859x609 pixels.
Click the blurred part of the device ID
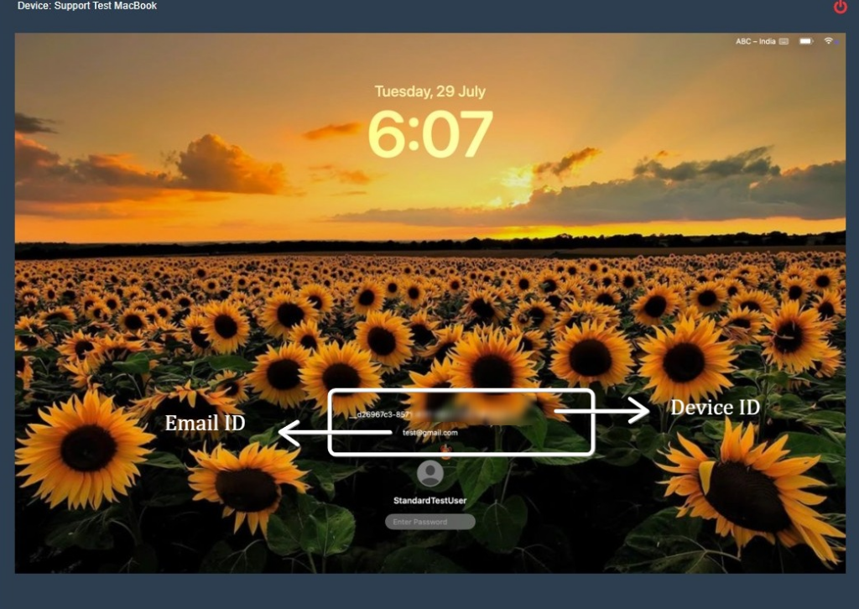478,413
